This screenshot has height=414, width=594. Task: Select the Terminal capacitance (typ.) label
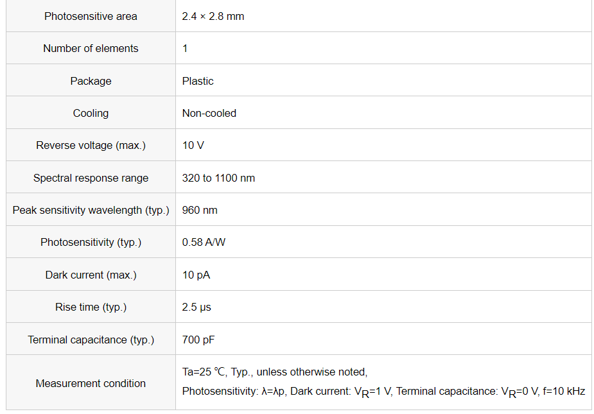click(x=91, y=340)
